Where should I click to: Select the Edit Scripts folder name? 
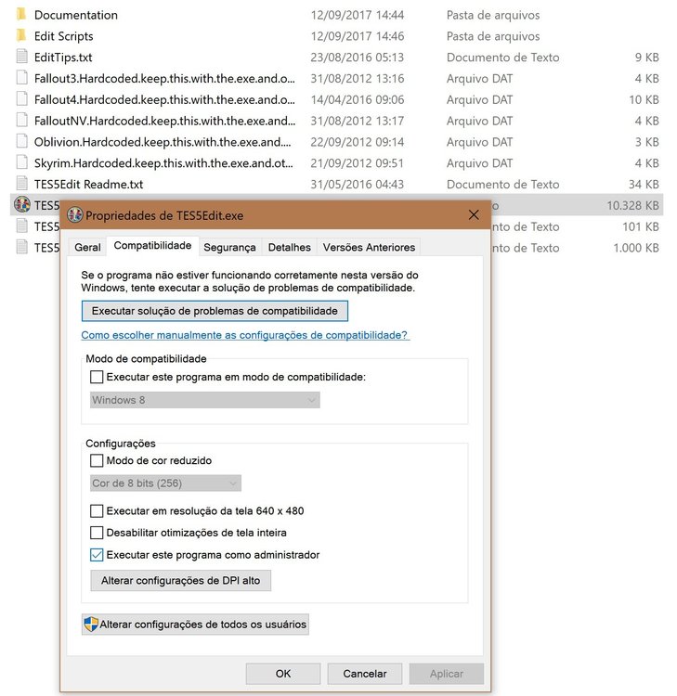point(63,36)
